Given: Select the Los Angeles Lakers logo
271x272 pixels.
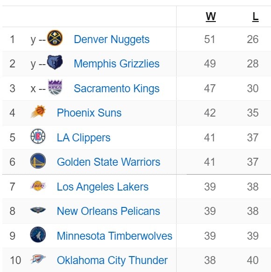Looking at the screenshot, I should (x=38, y=186).
